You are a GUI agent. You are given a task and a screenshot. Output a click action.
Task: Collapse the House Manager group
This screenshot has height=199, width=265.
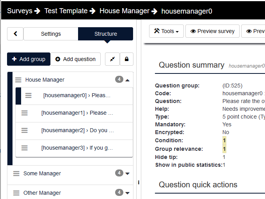click(x=128, y=80)
